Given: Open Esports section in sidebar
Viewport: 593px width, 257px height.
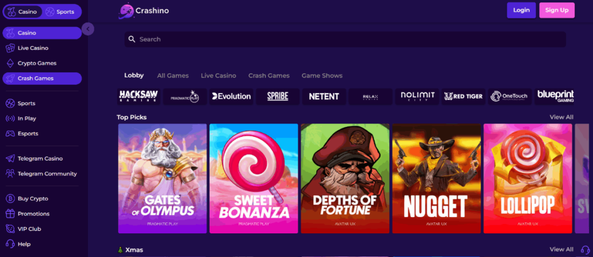Looking at the screenshot, I should coord(42,133).
